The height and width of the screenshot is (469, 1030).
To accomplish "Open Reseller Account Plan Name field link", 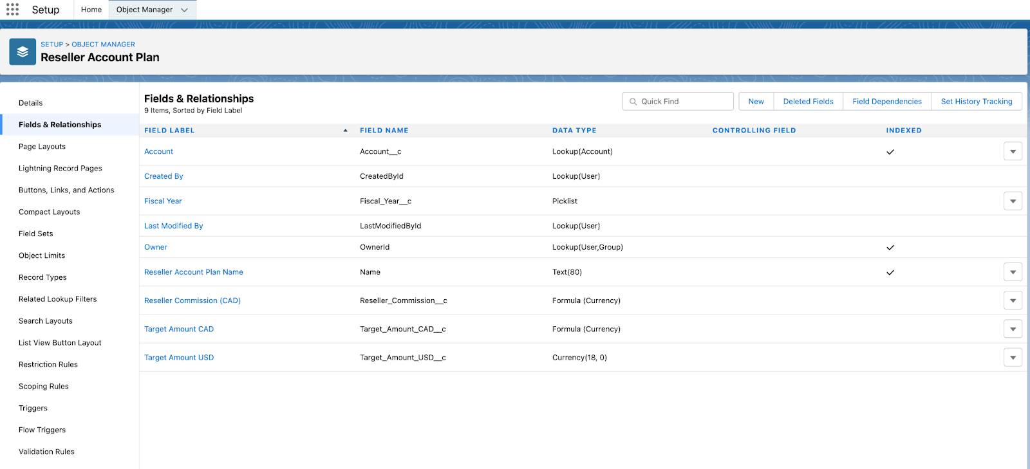I will point(194,272).
